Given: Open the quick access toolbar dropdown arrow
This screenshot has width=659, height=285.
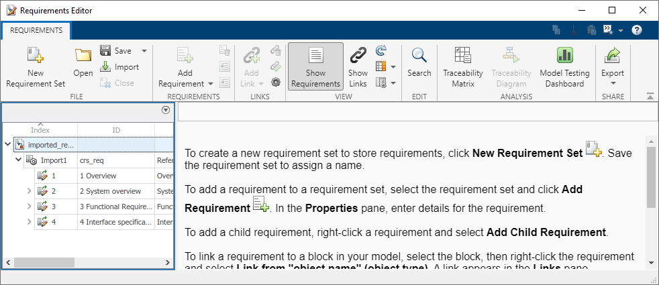Looking at the screenshot, I should coord(620,30).
